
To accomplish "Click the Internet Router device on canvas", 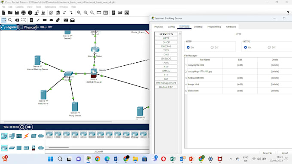I will (95, 49).
